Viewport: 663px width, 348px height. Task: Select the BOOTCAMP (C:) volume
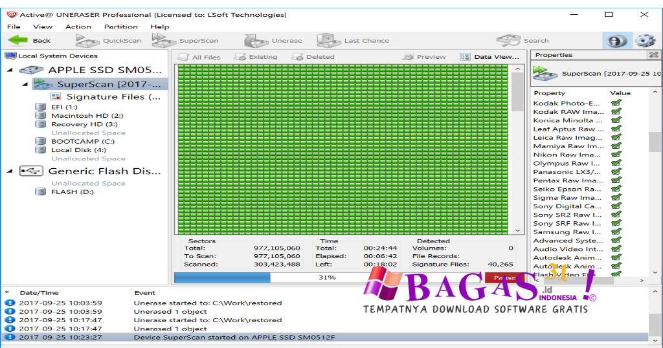point(75,141)
